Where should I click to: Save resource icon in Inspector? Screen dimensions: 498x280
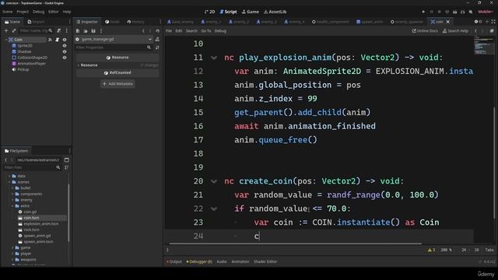point(93,31)
